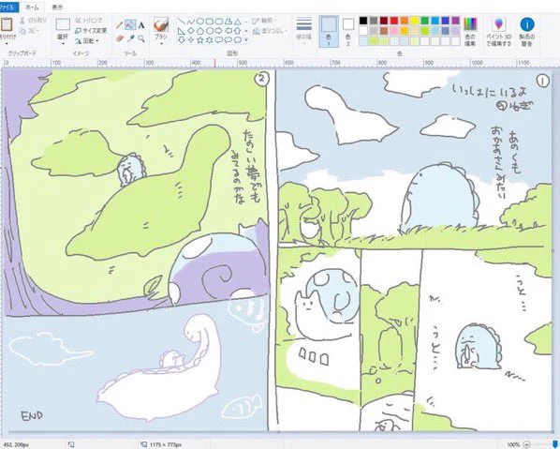Choose the Rectangle shape
560x449 pixels.
click(x=210, y=22)
